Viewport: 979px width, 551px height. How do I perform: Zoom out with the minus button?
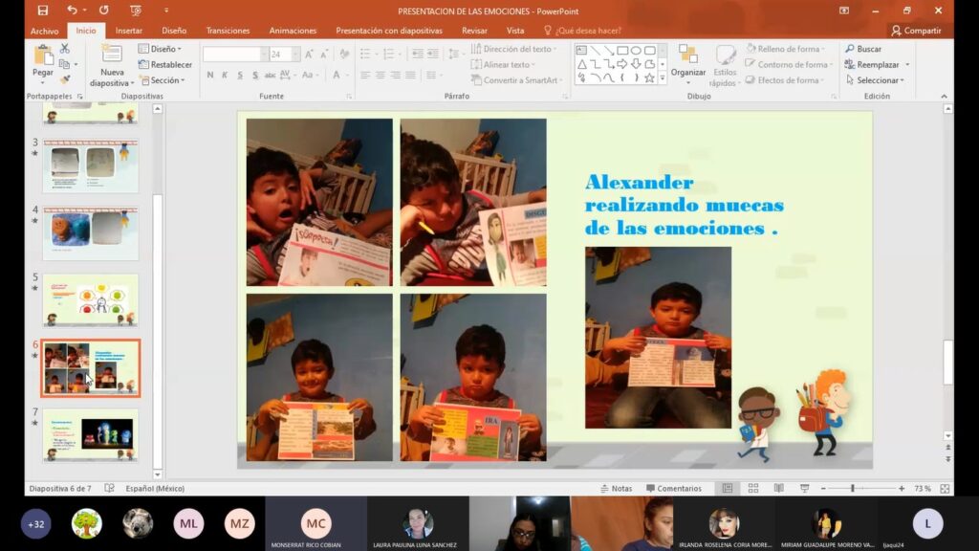point(823,489)
